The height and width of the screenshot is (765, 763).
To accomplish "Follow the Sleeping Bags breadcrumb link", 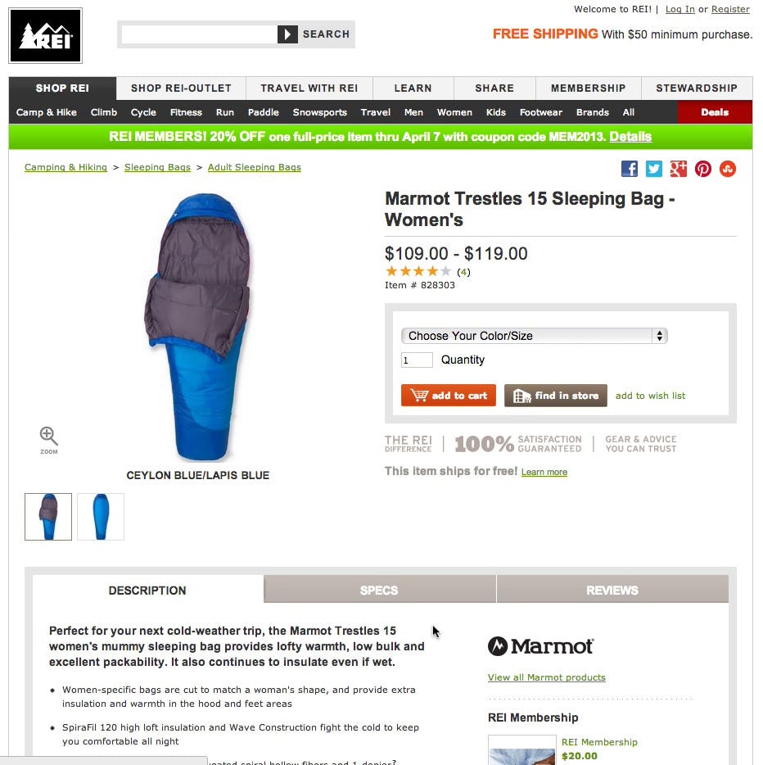I will pos(157,167).
